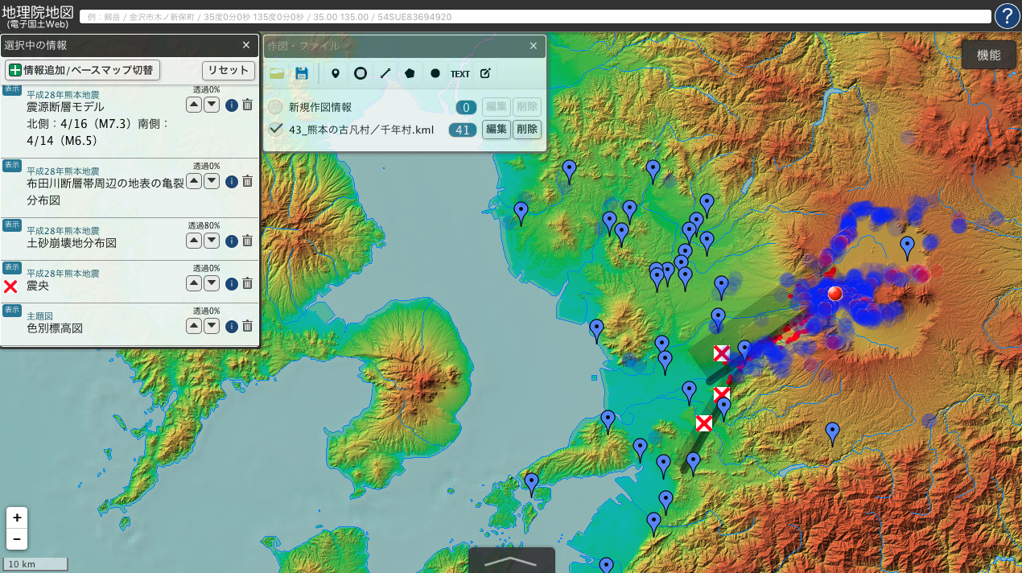This screenshot has height=573, width=1022.
Task: Open the file folder icon in drawing panel
Action: (x=278, y=73)
